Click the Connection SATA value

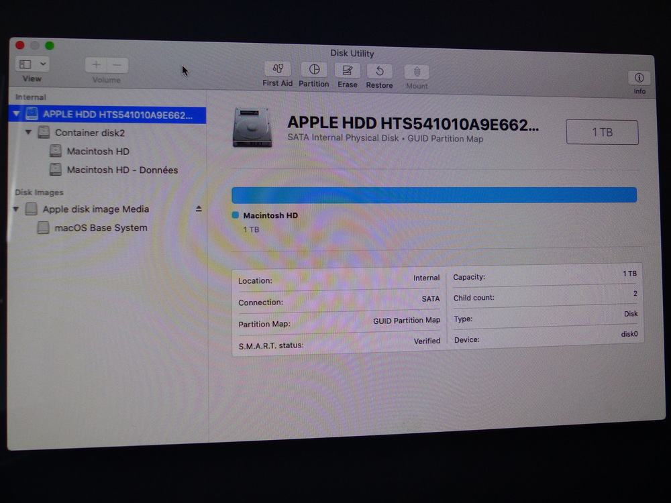tap(431, 298)
